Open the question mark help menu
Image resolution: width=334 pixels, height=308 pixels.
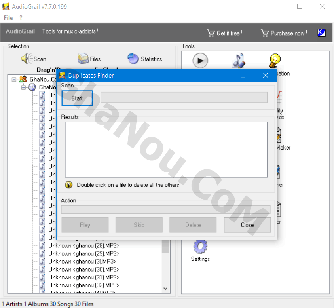pos(21,18)
